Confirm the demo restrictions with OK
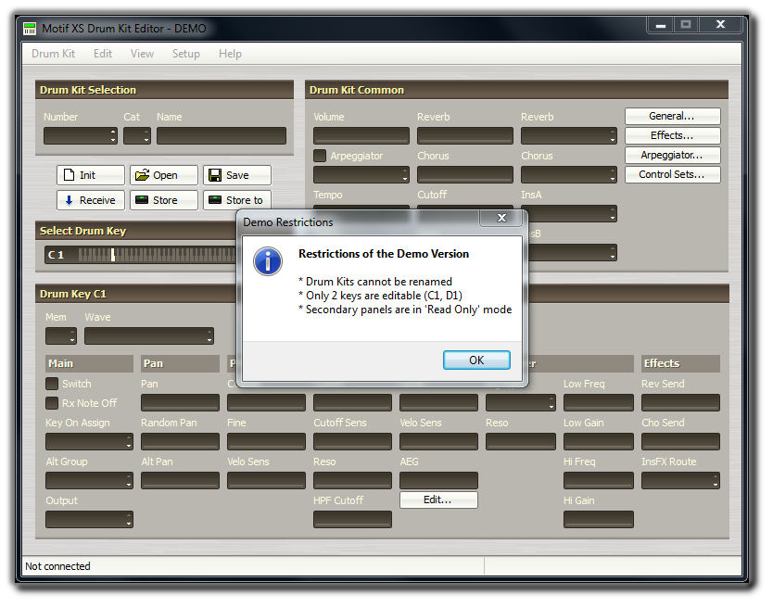 click(x=476, y=360)
